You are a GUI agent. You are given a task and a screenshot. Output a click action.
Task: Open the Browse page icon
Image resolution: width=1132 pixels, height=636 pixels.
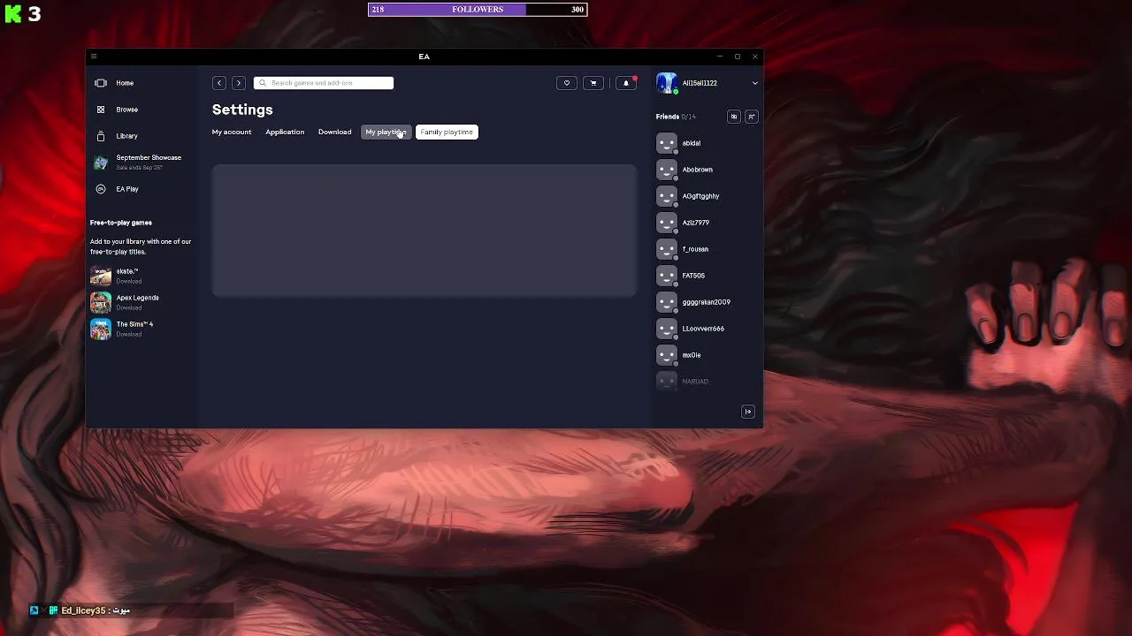(x=101, y=110)
